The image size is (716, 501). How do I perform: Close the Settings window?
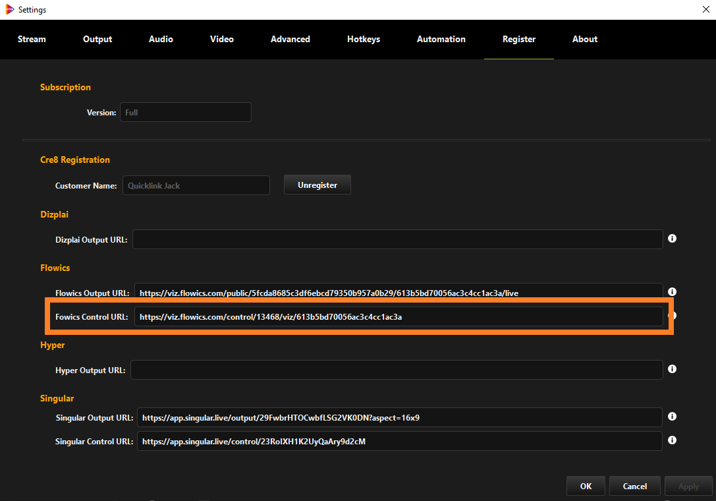(705, 9)
